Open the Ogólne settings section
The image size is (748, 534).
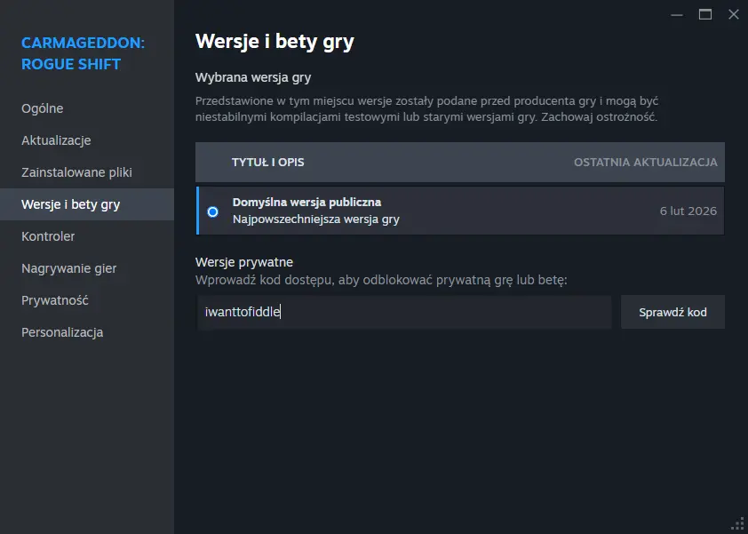[x=43, y=108]
